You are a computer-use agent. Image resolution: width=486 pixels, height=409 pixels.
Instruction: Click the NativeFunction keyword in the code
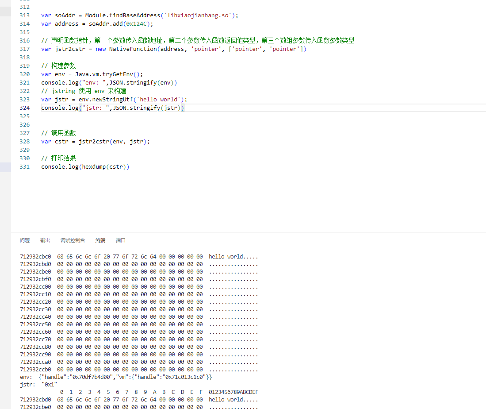[133, 49]
